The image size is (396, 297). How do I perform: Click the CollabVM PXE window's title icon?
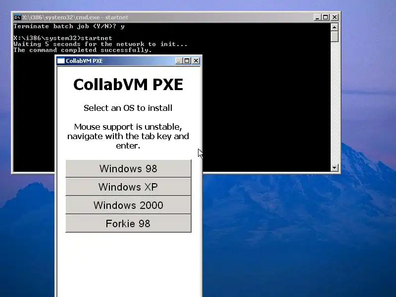point(61,60)
